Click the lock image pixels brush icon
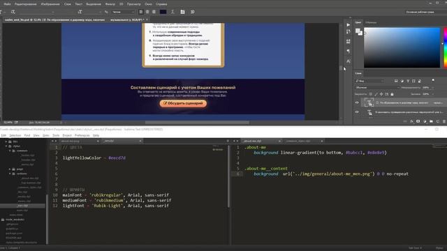The height and width of the screenshot is (251, 447). [x=376, y=94]
